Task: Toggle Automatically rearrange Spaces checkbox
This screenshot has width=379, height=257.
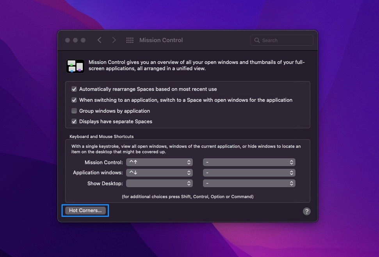Action: coord(74,89)
